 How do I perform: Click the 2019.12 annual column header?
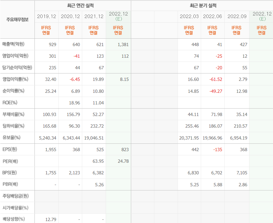click(x=46, y=16)
